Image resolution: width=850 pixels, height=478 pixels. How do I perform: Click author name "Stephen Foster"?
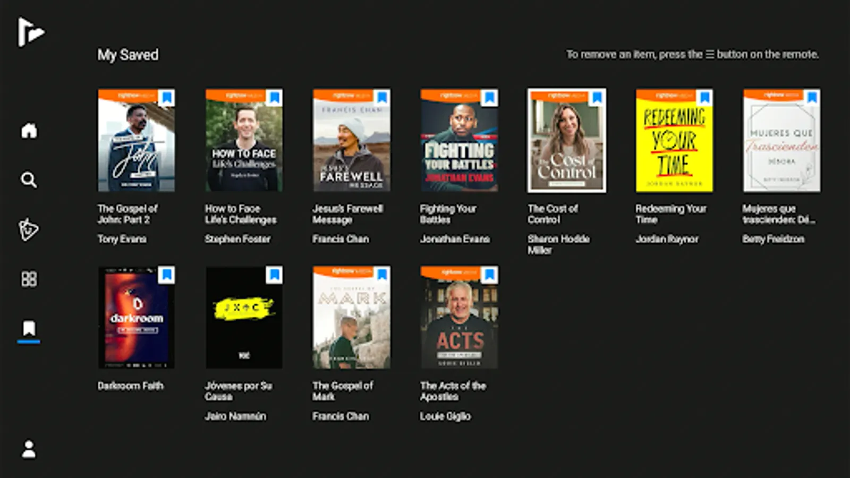237,239
